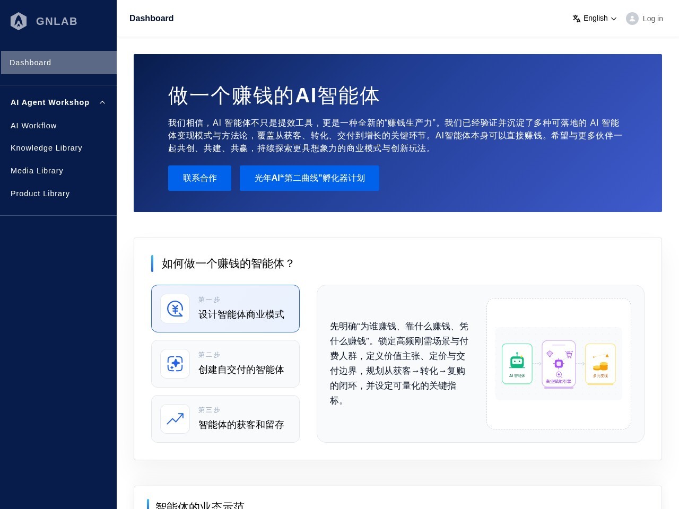Click the user avatar icon
This screenshot has width=679, height=509.
[632, 19]
